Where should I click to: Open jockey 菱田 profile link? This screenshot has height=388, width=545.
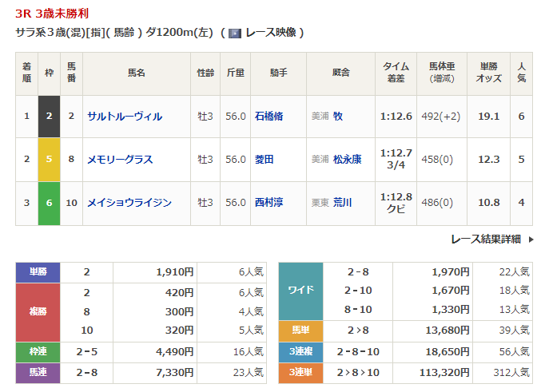click(x=265, y=160)
